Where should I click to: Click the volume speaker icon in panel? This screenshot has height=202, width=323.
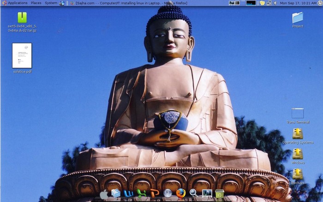(275, 3)
